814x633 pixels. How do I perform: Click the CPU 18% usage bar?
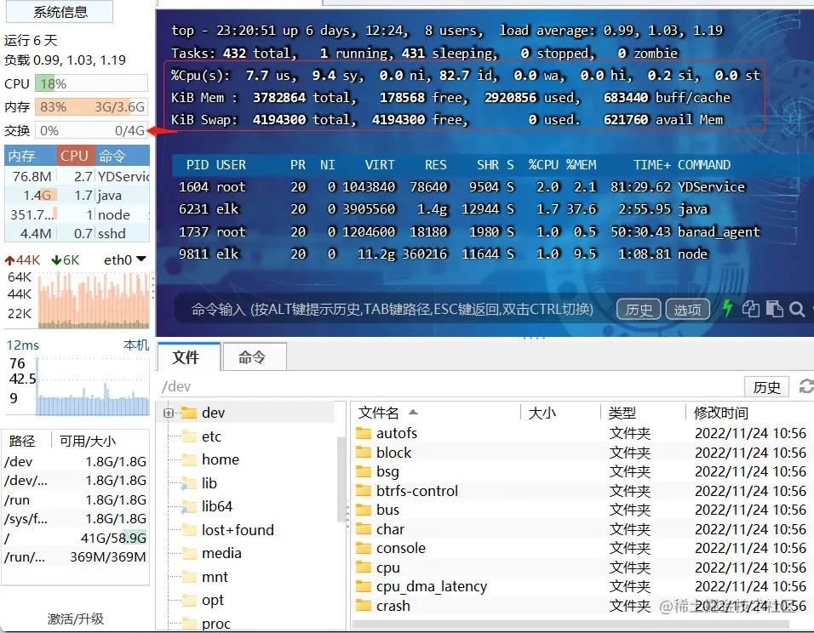coord(91,83)
